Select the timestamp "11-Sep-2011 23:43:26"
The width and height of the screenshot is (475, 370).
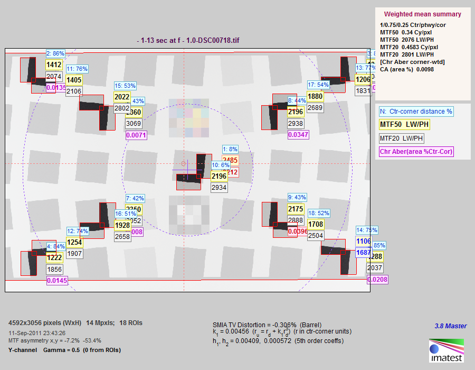point(37,333)
